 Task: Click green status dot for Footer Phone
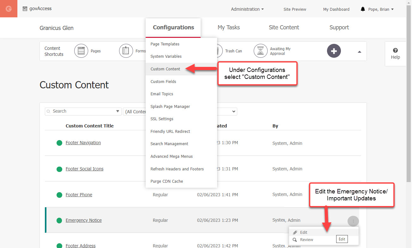tap(59, 195)
